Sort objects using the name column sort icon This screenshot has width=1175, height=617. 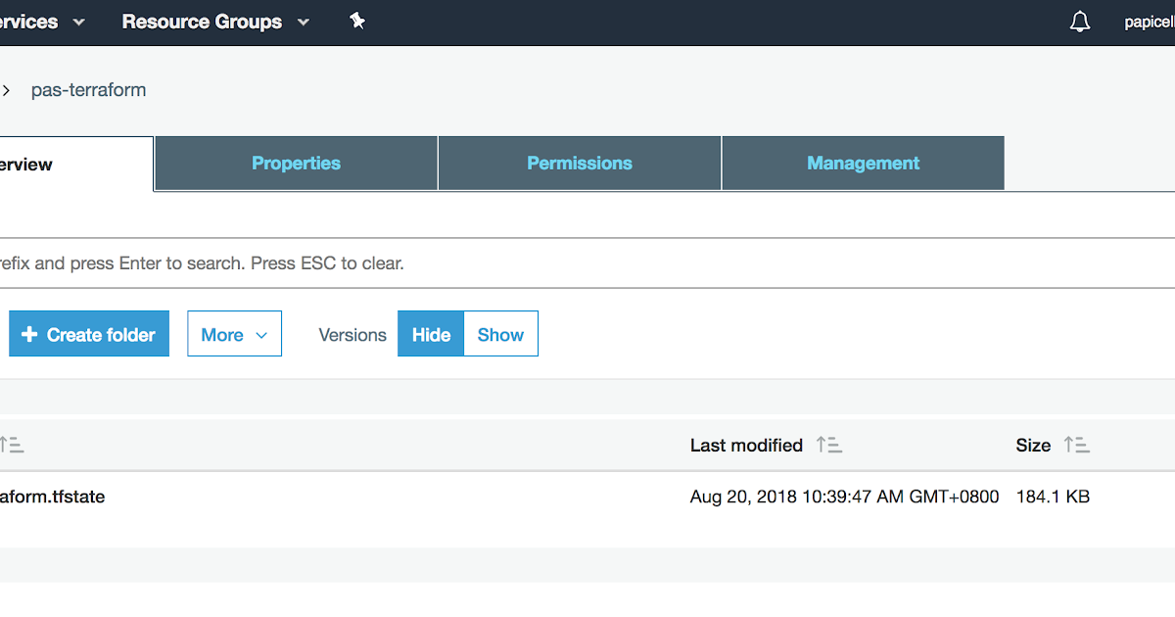14,445
